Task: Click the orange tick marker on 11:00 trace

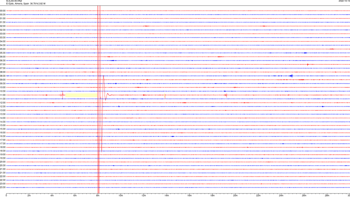Action: [165, 96]
